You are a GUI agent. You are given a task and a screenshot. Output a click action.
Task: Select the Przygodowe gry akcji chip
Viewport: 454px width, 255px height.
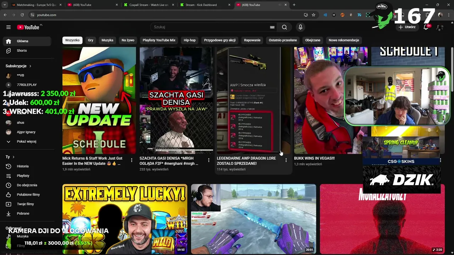coord(220,40)
